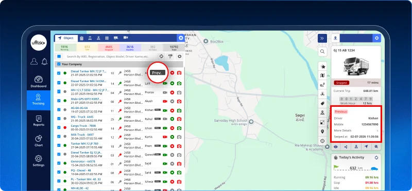This screenshot has height=191, width=412.
Task: Filter by Idle count 613
Action: pyautogui.click(x=87, y=48)
